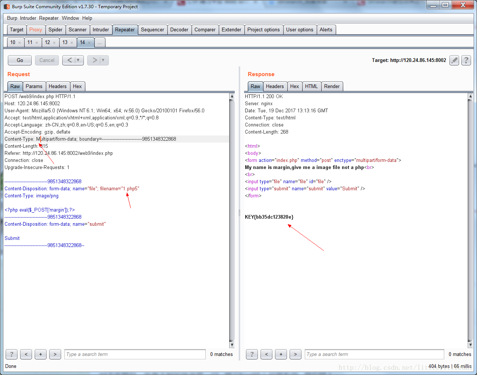The image size is (477, 375).
Task: Click response search help question button
Action: (x=252, y=354)
